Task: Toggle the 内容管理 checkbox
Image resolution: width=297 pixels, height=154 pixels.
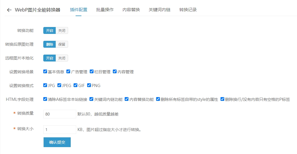Action: pyautogui.click(x=115, y=72)
